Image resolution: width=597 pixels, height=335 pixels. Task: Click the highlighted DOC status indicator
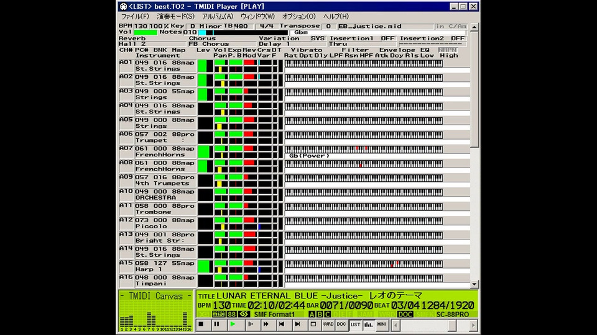click(405, 314)
